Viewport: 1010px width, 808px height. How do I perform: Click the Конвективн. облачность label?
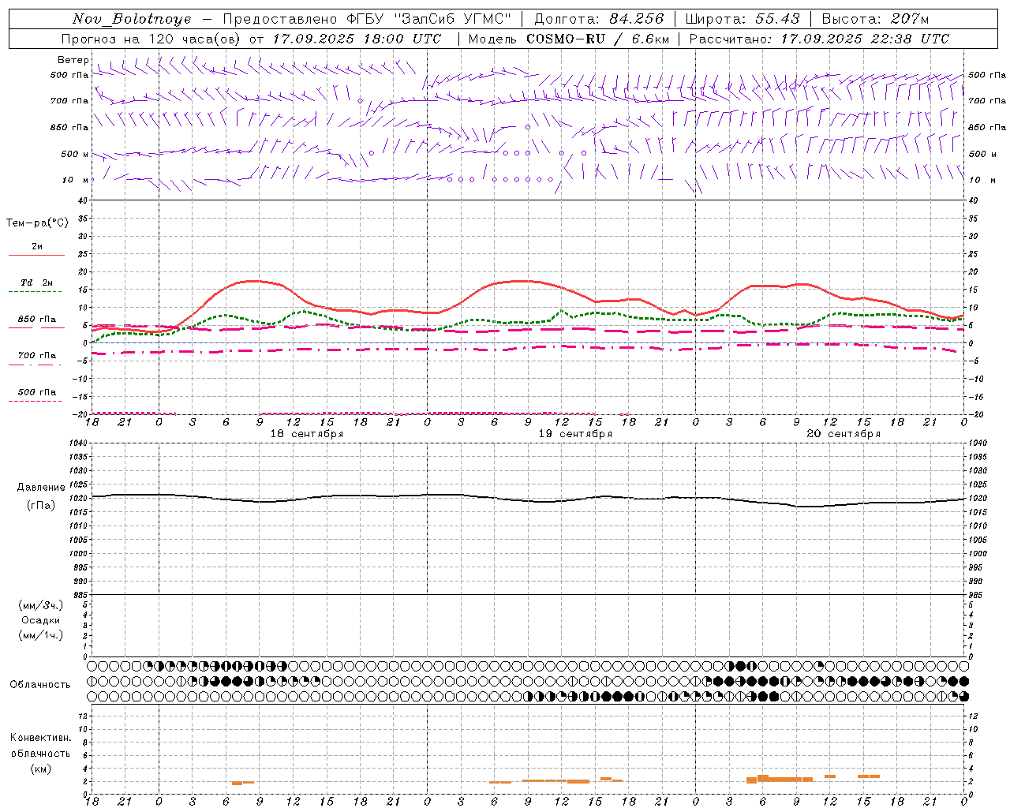coord(40,746)
